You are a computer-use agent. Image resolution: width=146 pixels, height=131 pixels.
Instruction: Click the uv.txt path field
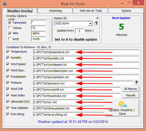68,102
